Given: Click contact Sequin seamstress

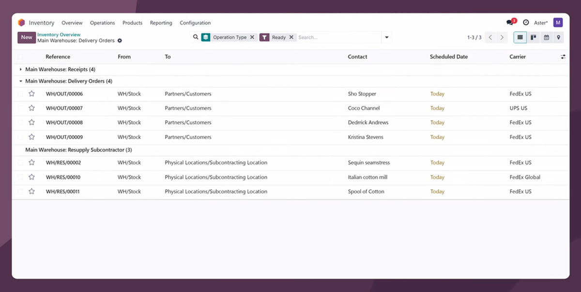Looking at the screenshot, I should pos(368,163).
